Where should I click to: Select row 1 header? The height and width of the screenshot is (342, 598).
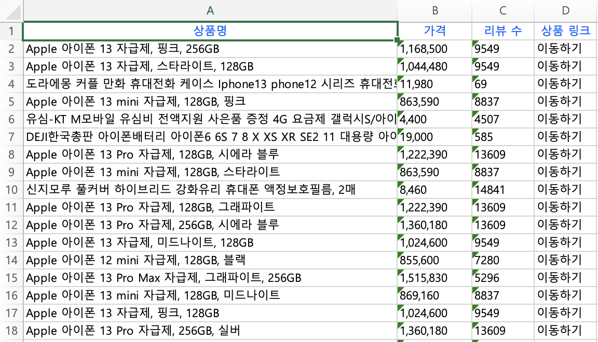click(11, 31)
